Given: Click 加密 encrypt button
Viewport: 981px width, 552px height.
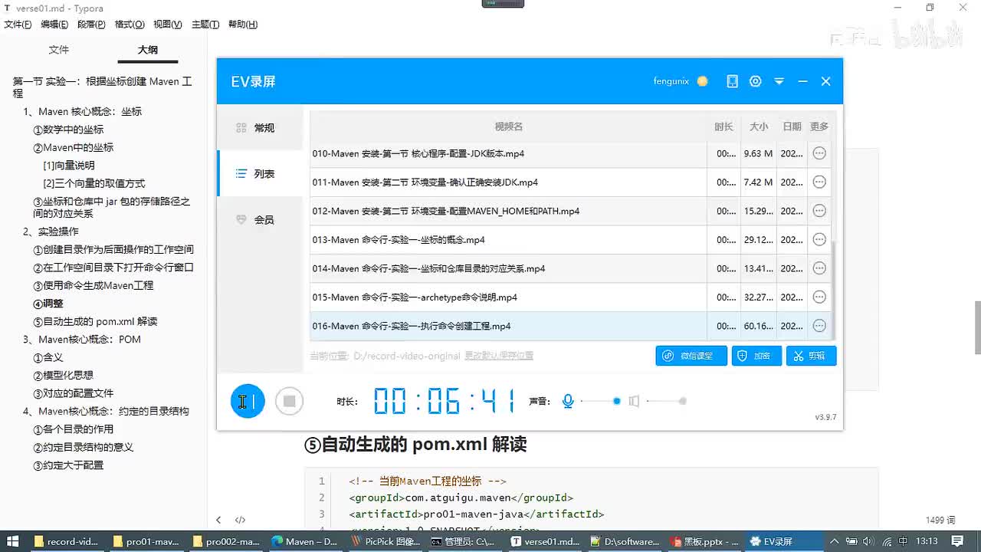Looking at the screenshot, I should (x=756, y=356).
